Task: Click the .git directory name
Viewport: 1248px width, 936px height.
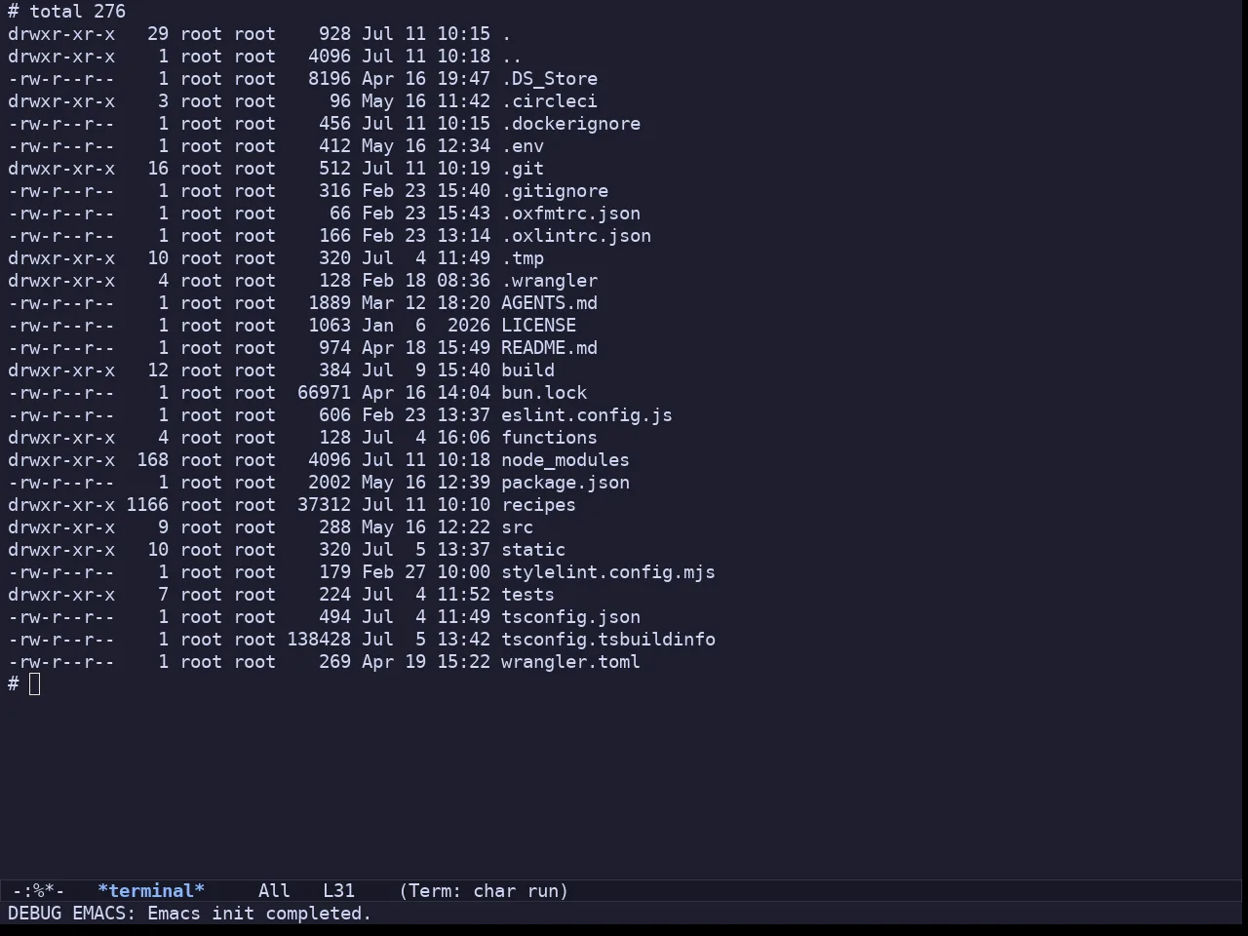Action: 523,169
